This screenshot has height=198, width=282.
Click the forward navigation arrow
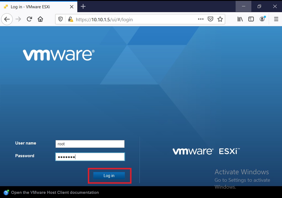[18, 19]
